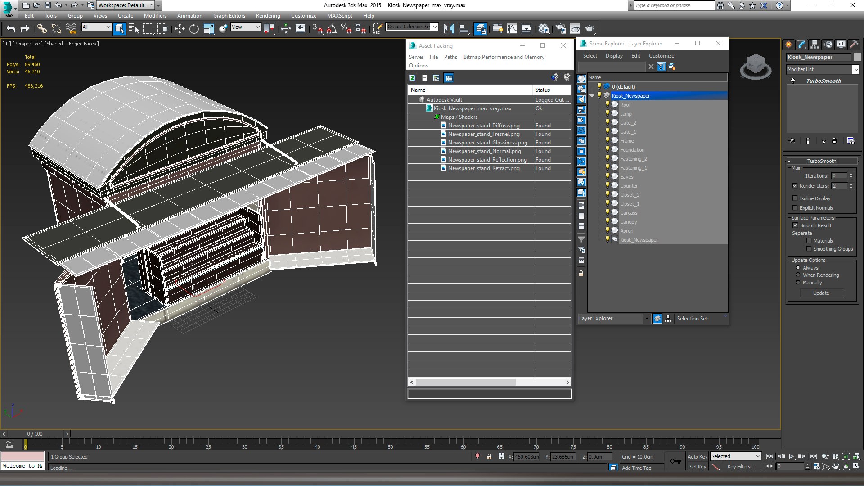Select the Rotate tool icon
Viewport: 864px width, 486px height.
(194, 29)
